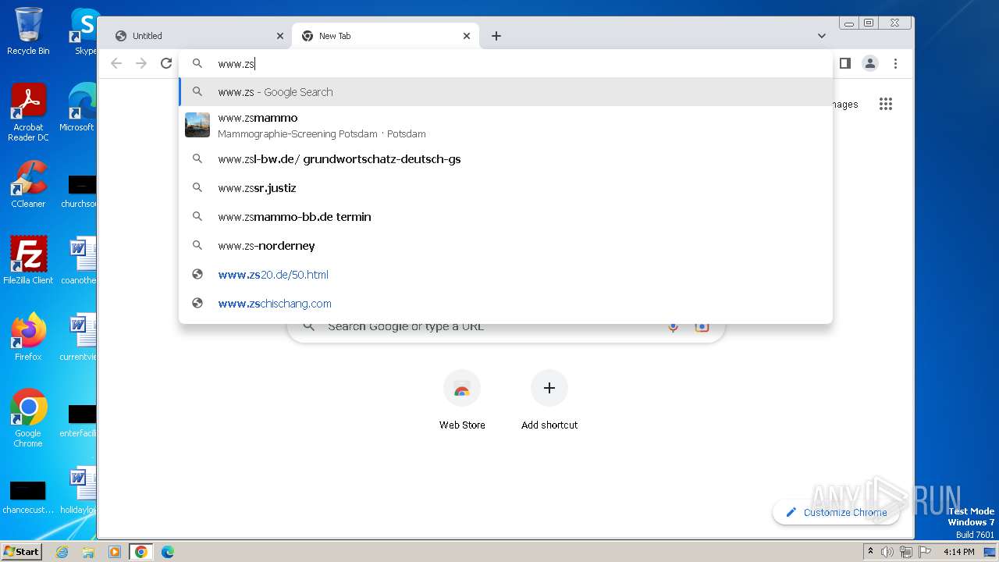Launch CCleaner from desktop
The height and width of the screenshot is (562, 999).
click(x=28, y=184)
